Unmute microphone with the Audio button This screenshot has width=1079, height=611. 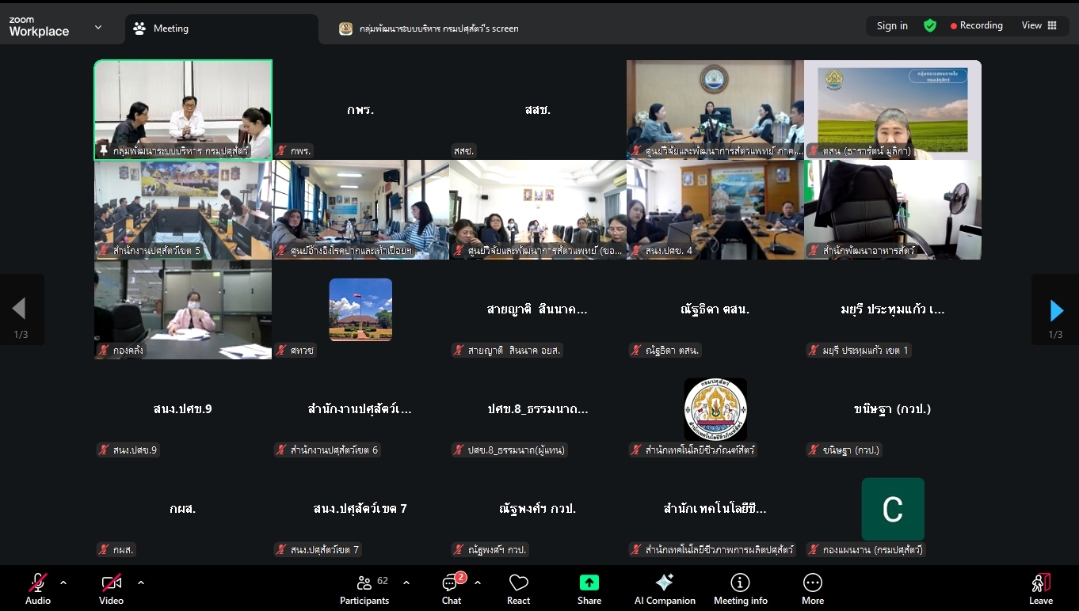click(37, 589)
